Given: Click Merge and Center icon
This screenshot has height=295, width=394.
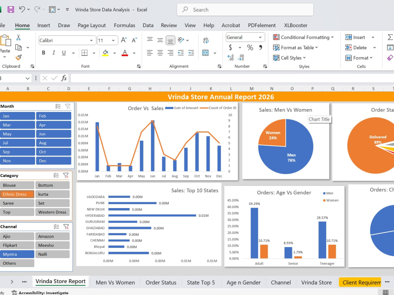Looking at the screenshot, I should [206, 53].
